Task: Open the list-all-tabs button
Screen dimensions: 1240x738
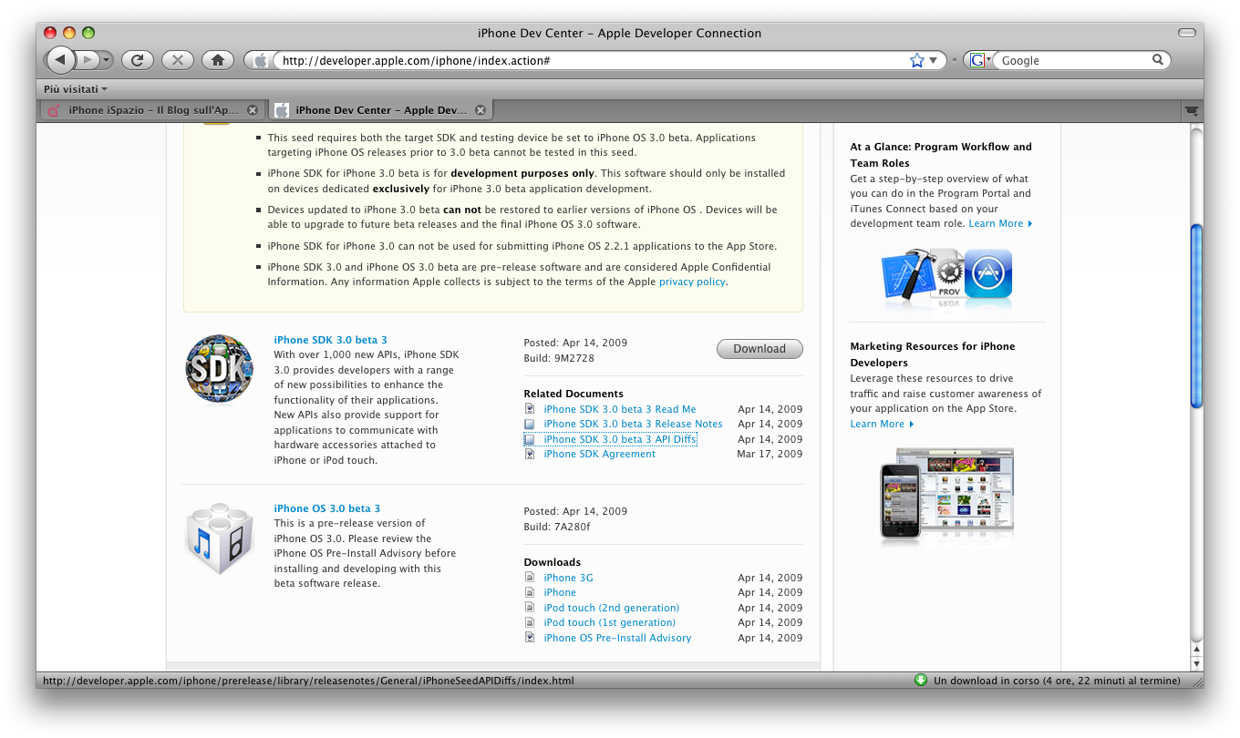Action: (1191, 110)
